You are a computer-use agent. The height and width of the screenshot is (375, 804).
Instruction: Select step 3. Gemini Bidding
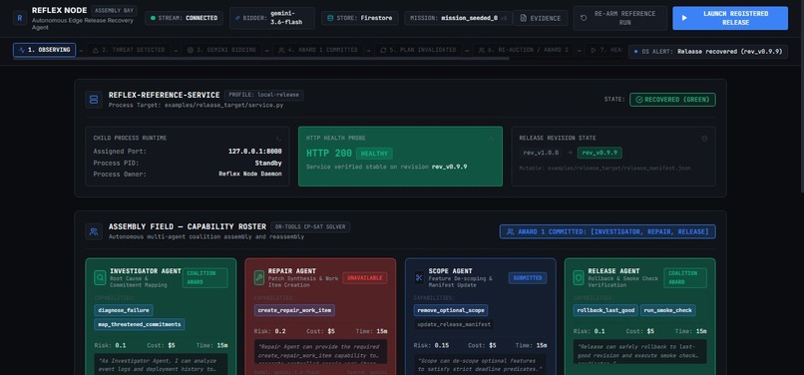(221, 50)
